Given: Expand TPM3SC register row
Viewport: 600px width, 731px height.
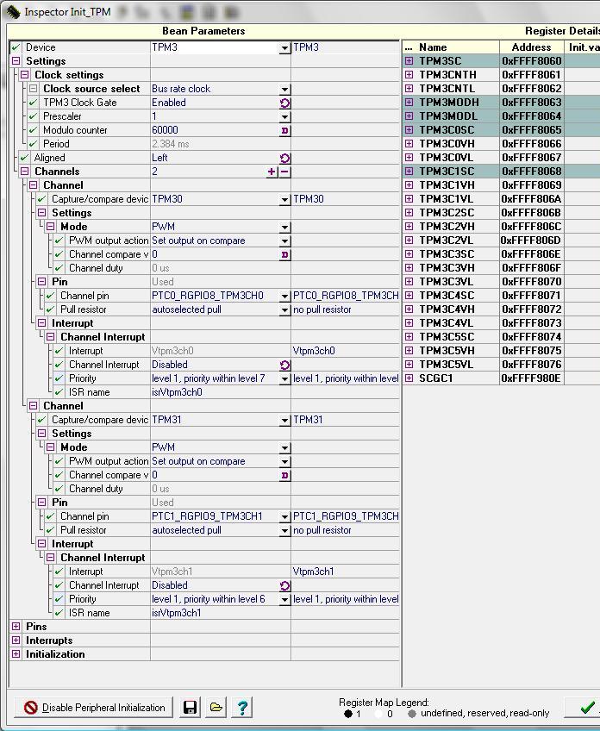Looking at the screenshot, I should [x=409, y=60].
